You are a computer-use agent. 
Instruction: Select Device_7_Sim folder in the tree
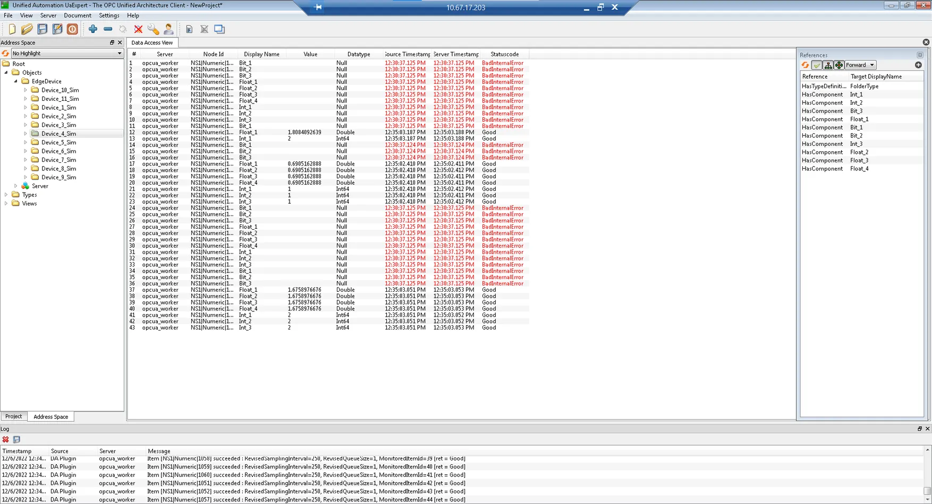[58, 160]
